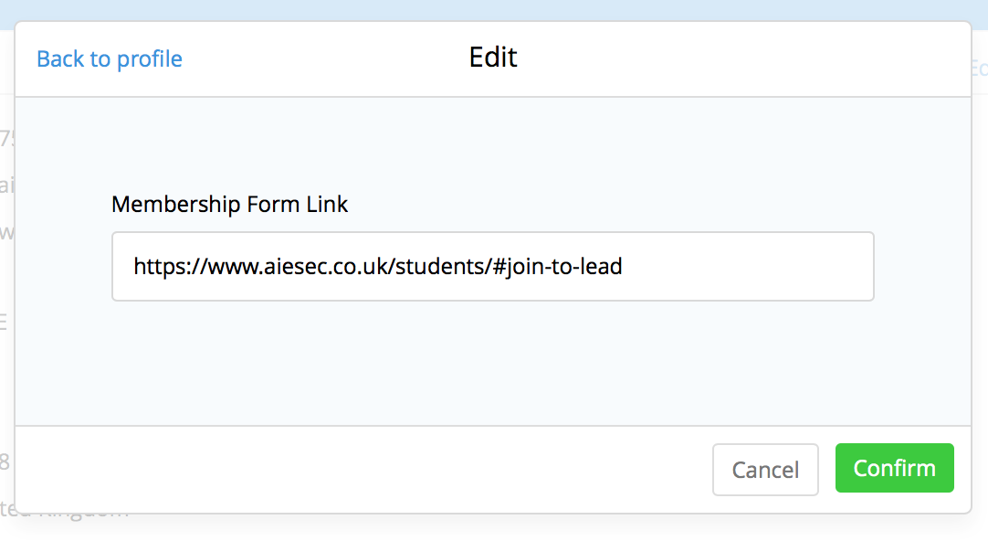This screenshot has height=541, width=988.
Task: Click the light blue bar above the dialog
Action: (493, 9)
